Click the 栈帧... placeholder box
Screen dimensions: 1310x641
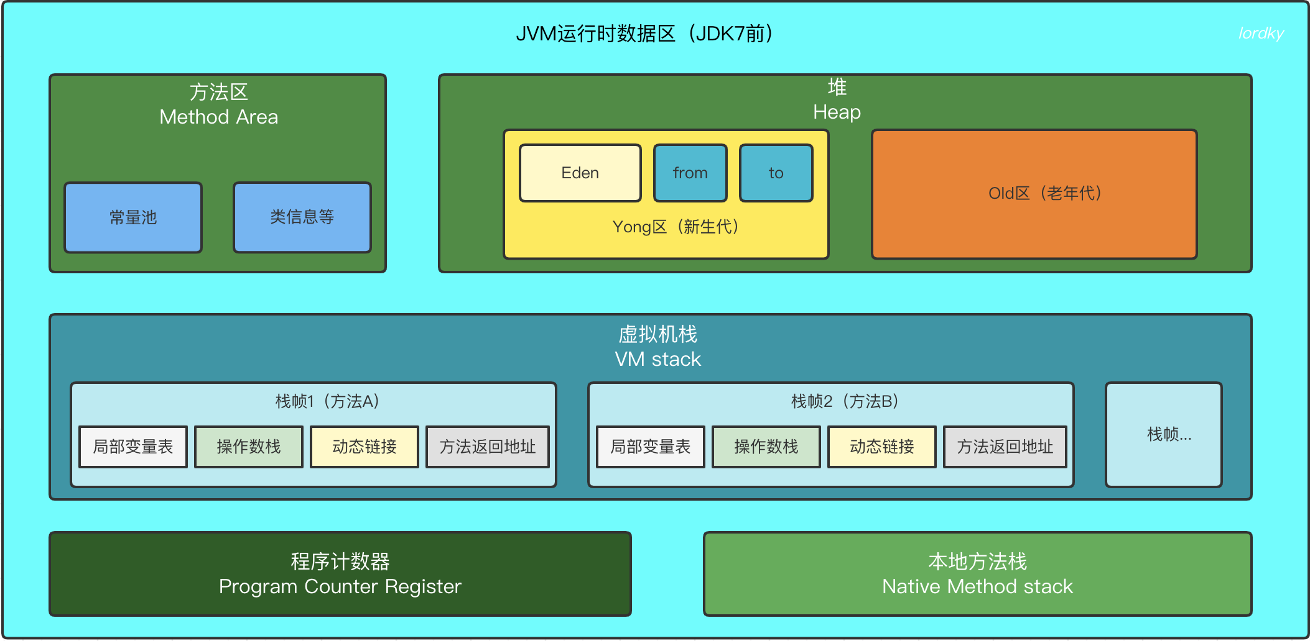tap(1164, 435)
